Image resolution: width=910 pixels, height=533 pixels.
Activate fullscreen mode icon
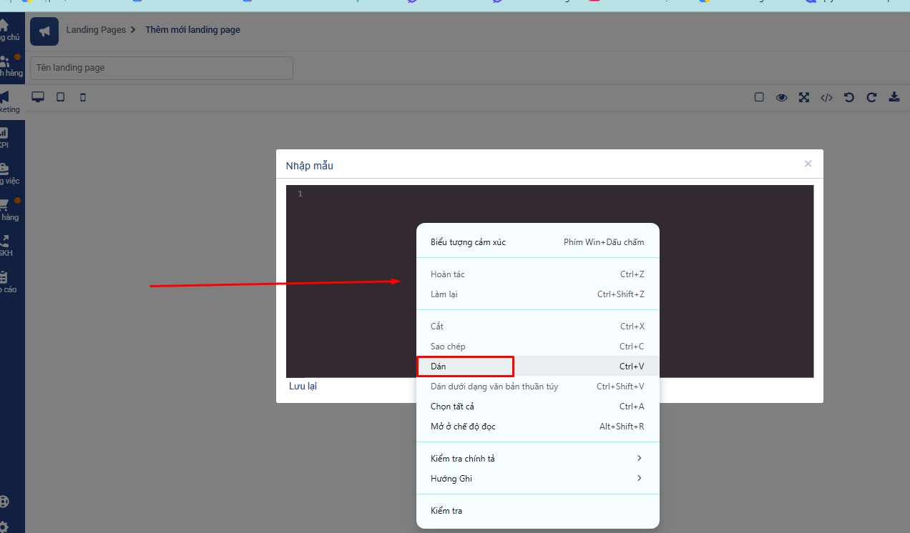[804, 98]
